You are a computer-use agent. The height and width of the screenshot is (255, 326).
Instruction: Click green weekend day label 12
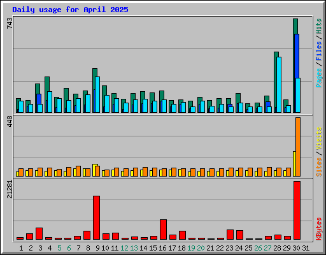coord(124,248)
